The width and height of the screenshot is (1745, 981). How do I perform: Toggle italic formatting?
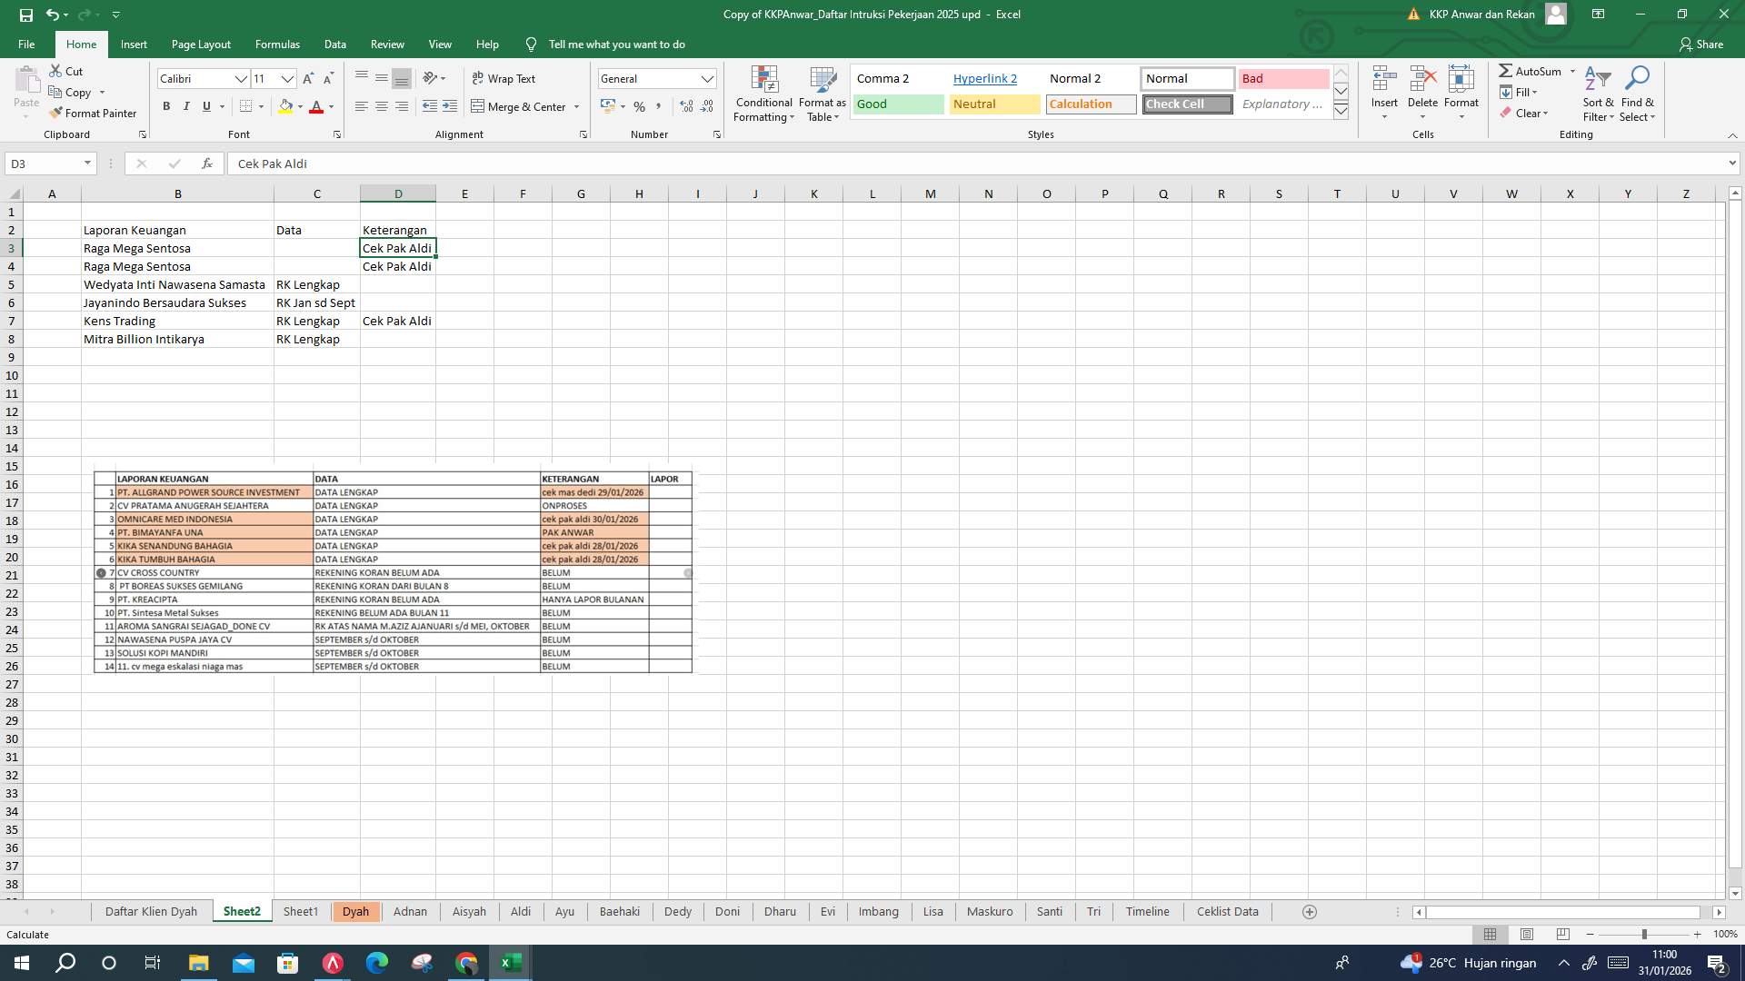(x=186, y=106)
